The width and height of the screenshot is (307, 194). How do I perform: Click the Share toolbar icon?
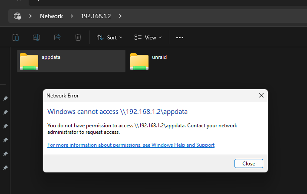pyautogui.click(x=57, y=37)
